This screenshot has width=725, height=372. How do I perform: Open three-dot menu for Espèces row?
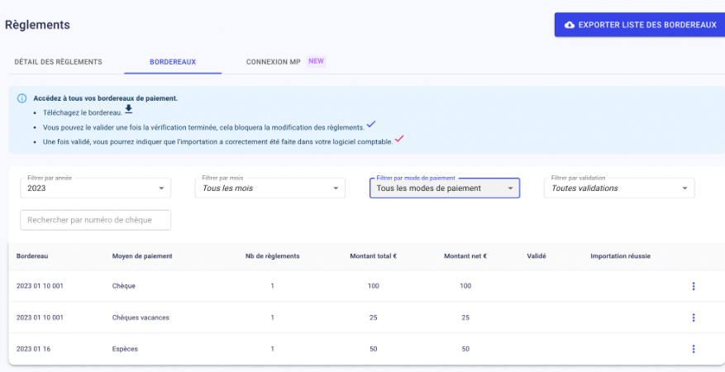coord(693,349)
